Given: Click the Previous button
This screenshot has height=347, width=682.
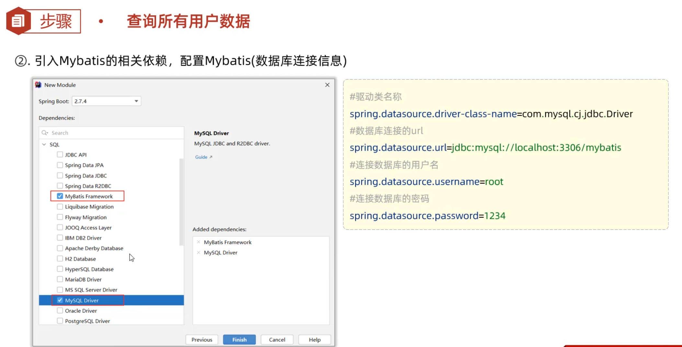Looking at the screenshot, I should tap(201, 339).
